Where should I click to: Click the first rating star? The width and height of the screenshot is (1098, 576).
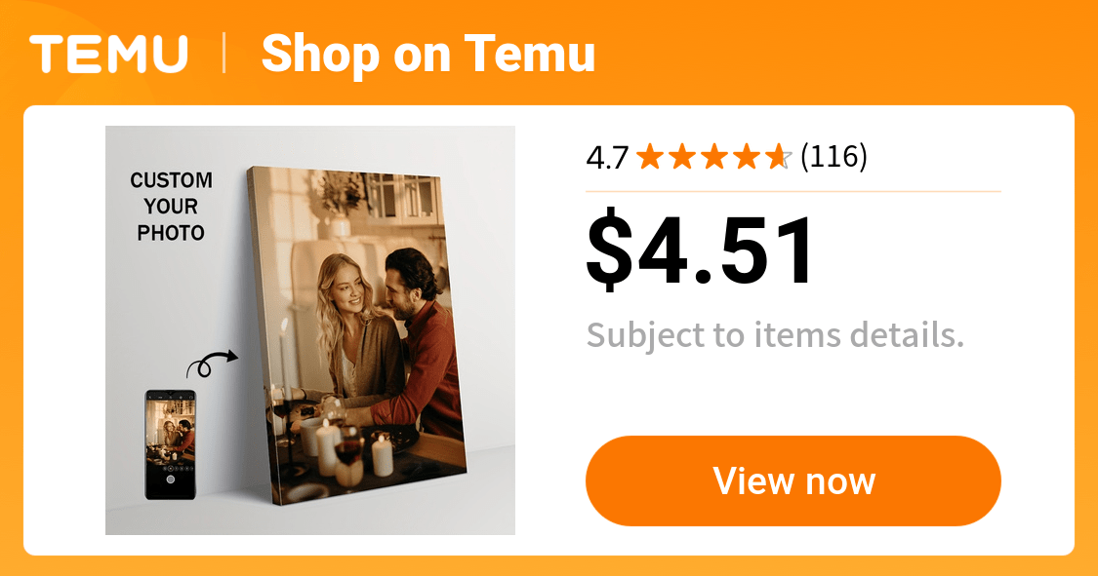[x=649, y=157]
